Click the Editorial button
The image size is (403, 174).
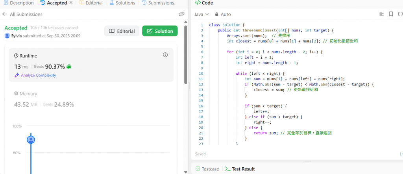122,31
